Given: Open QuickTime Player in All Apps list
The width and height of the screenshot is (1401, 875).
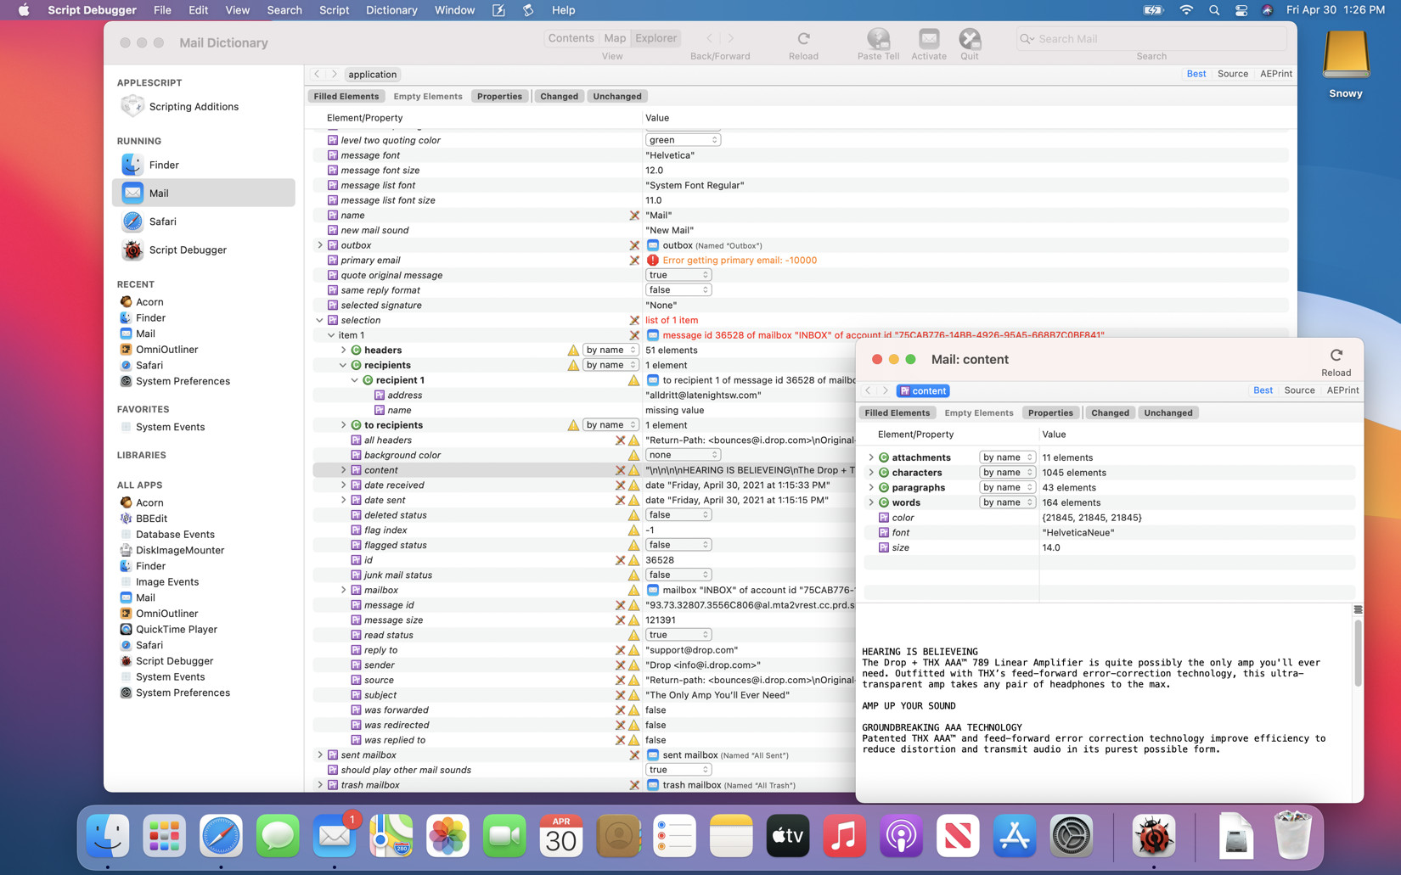Looking at the screenshot, I should click(177, 630).
